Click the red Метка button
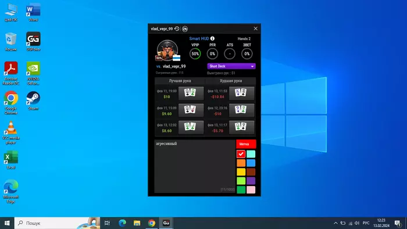 (246, 144)
